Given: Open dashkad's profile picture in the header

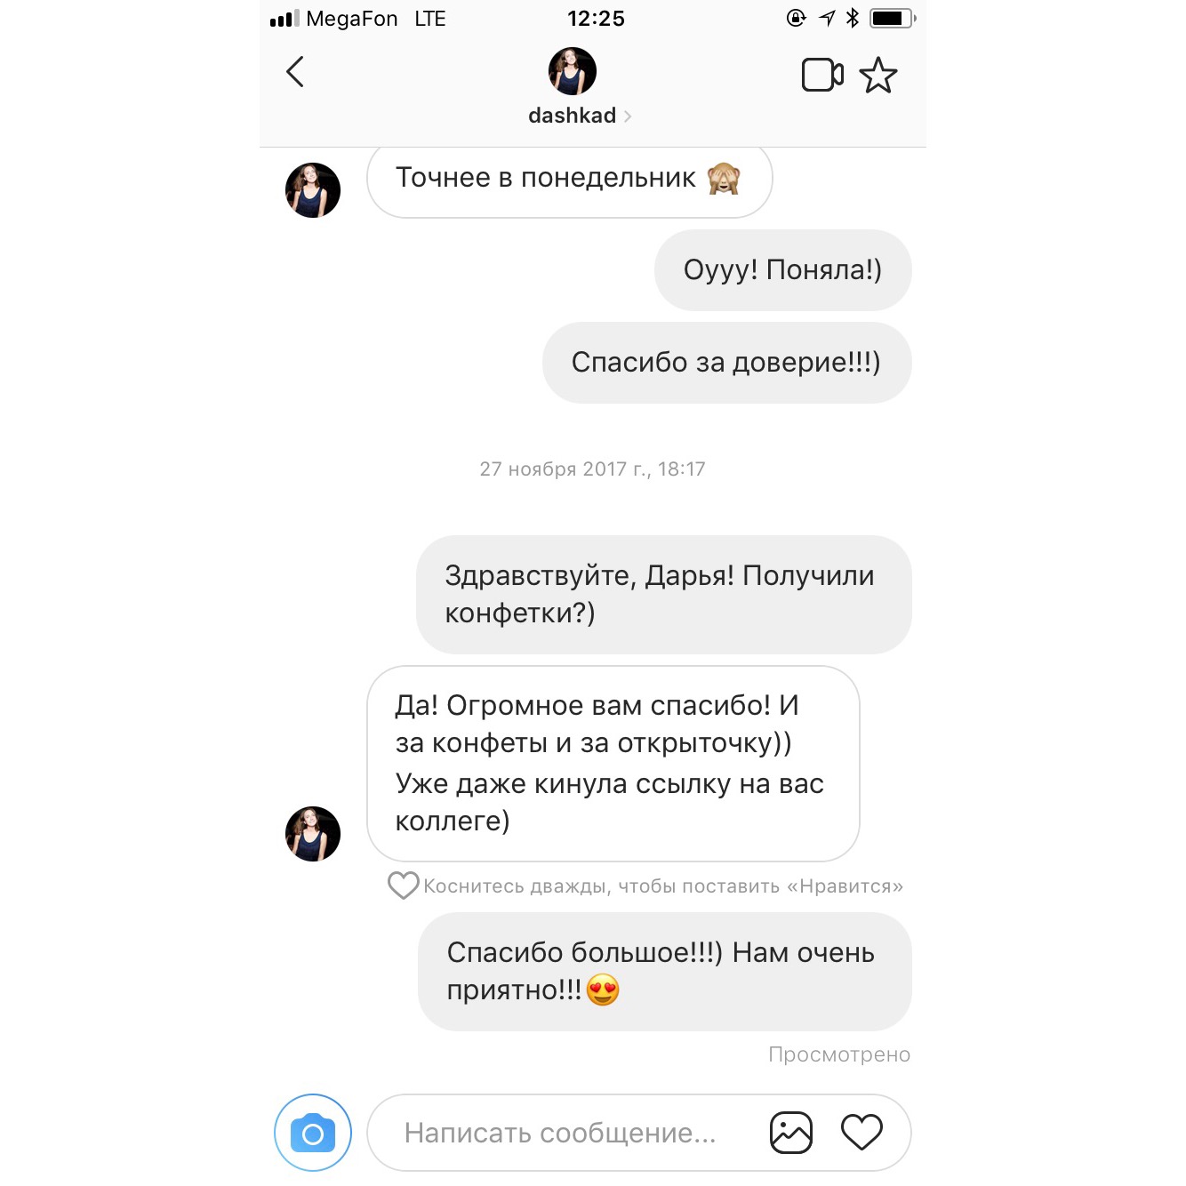Looking at the screenshot, I should 573,71.
